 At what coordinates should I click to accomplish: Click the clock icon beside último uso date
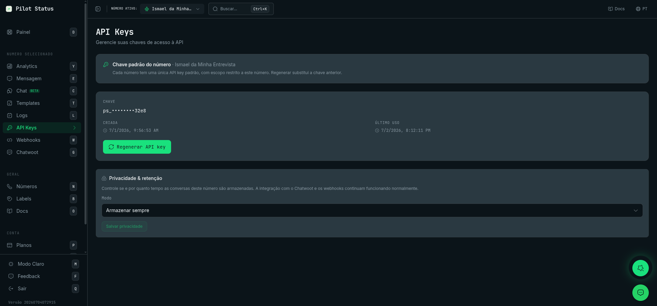point(377,130)
